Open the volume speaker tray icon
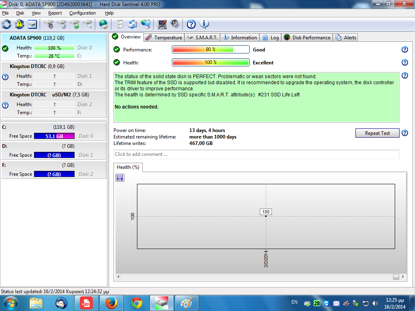The width and height of the screenshot is (415, 311). point(375,303)
